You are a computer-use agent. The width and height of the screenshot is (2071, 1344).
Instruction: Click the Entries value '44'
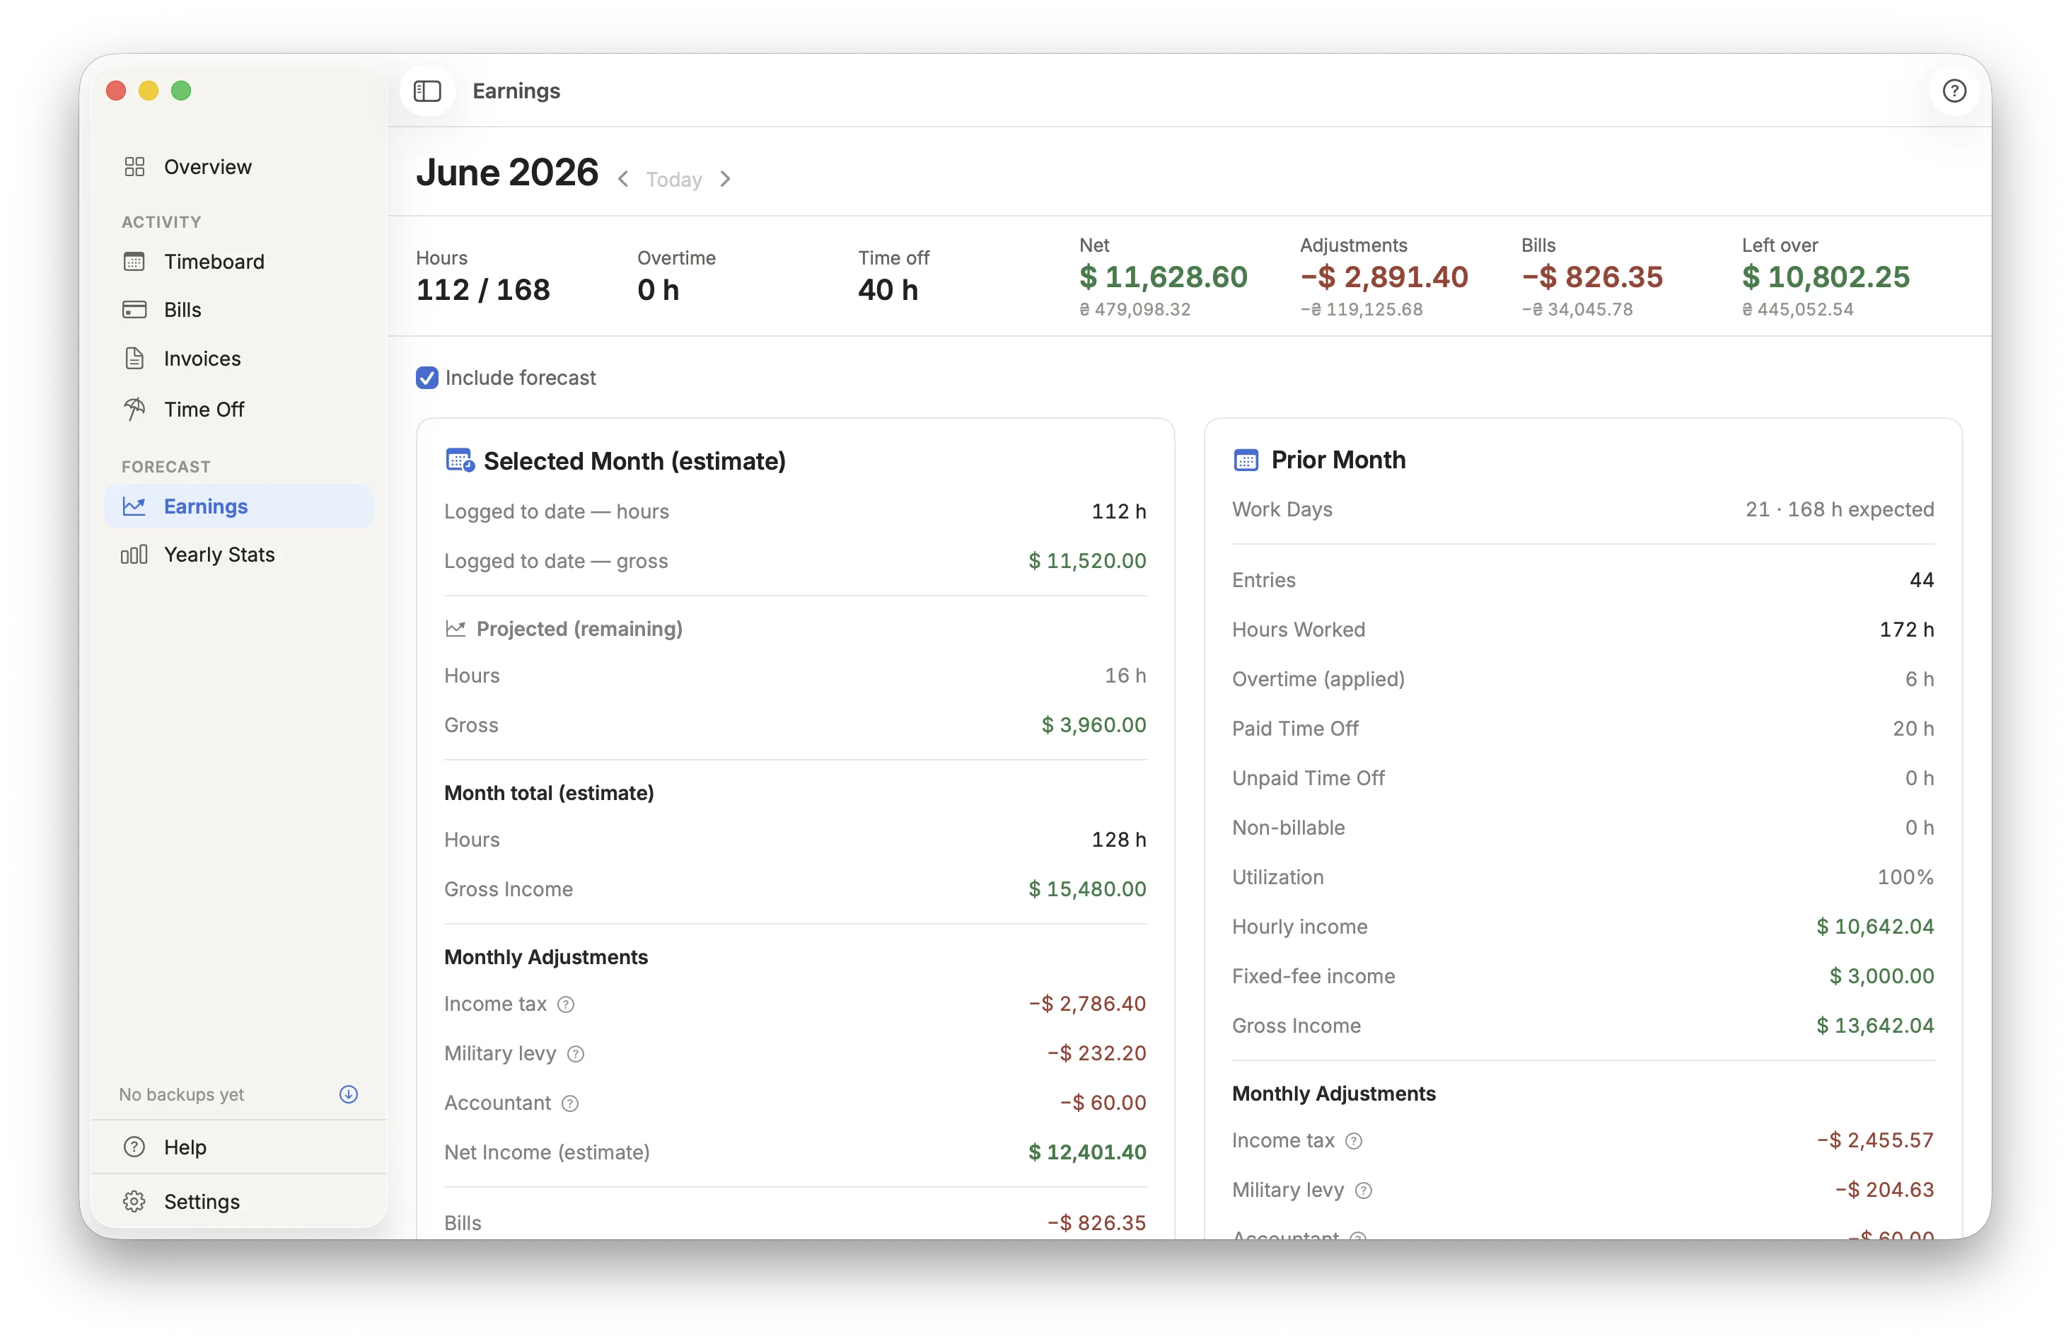pyautogui.click(x=1921, y=580)
